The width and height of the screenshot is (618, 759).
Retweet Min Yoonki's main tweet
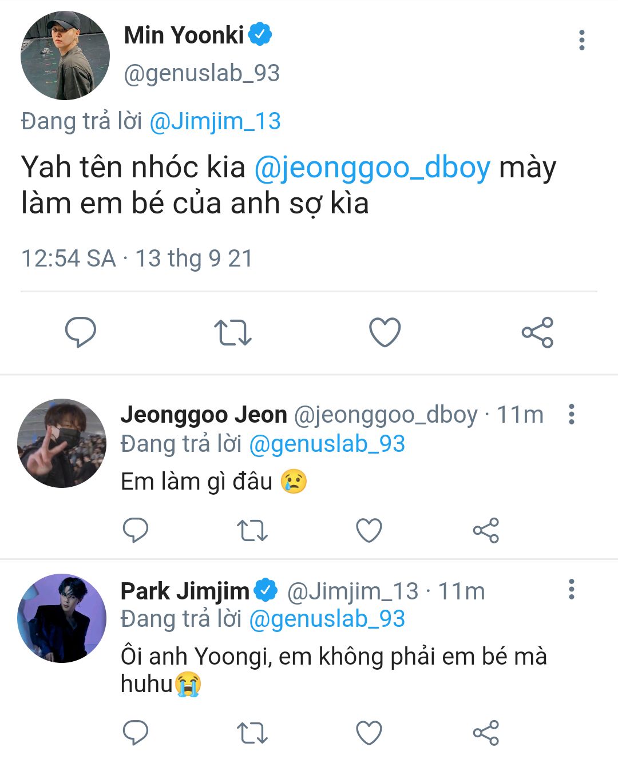tap(232, 332)
